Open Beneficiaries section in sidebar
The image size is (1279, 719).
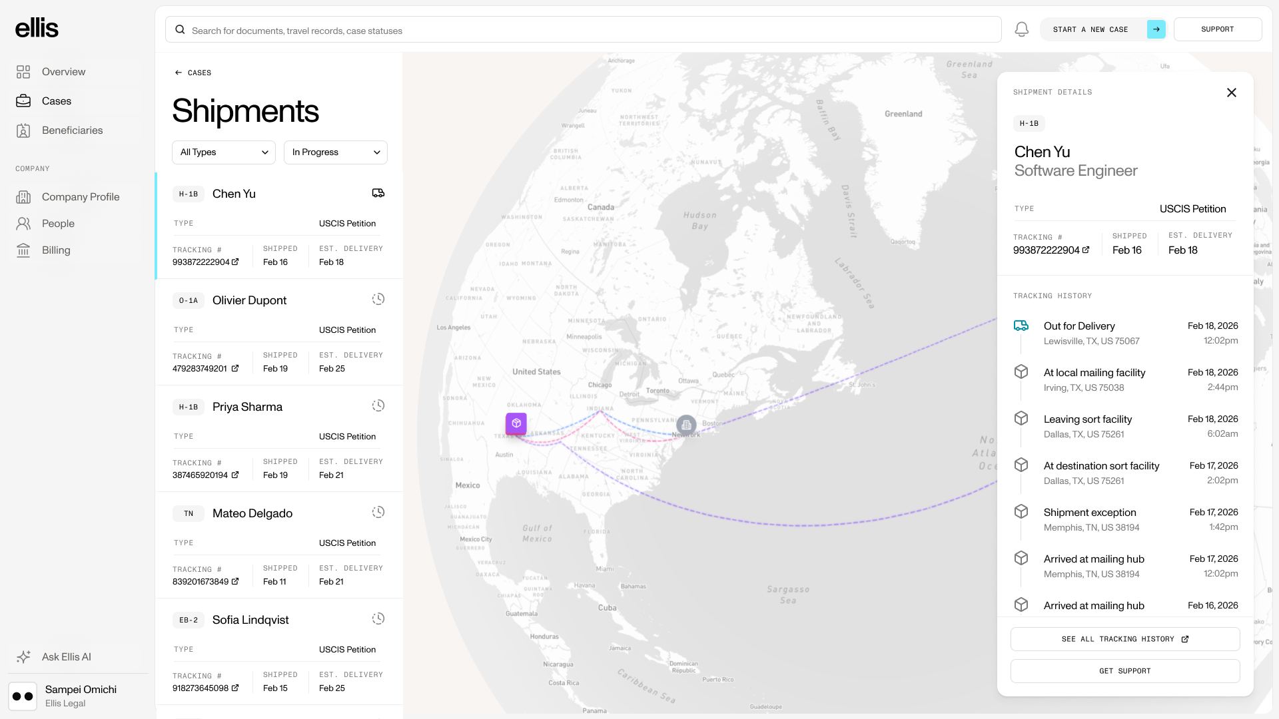click(x=72, y=130)
